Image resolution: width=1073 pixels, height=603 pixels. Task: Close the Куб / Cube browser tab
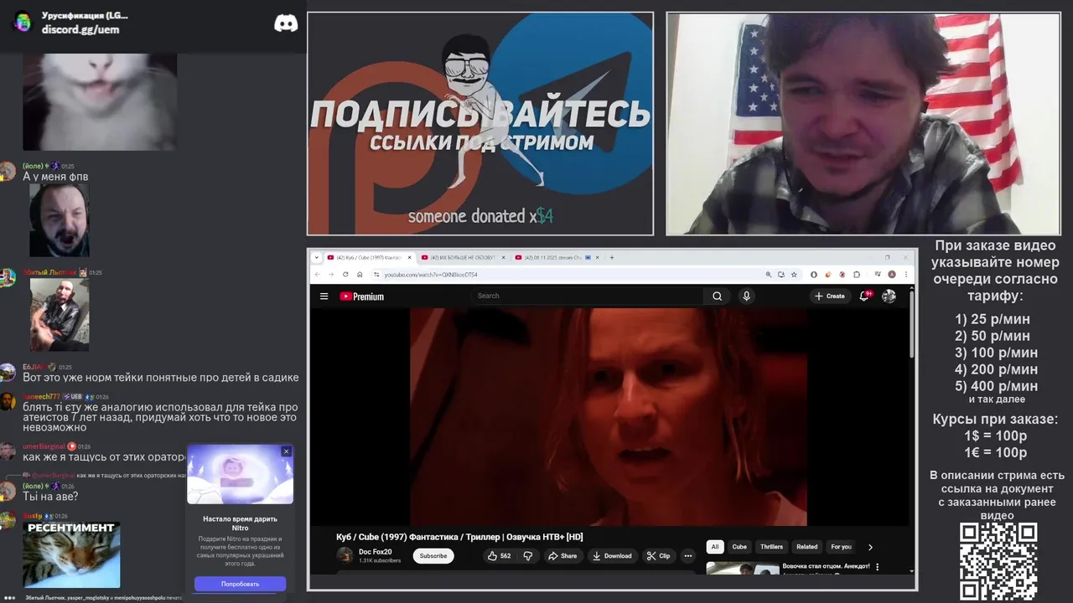click(408, 257)
